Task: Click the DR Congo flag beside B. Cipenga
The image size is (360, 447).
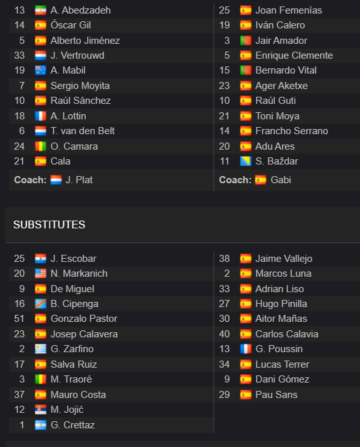Action: point(41,304)
